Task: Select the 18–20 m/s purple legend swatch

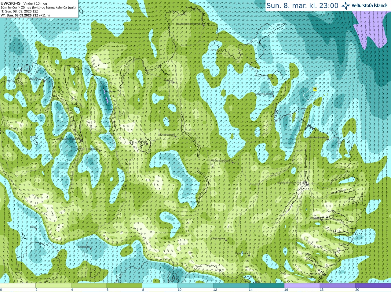Action: coord(338,286)
